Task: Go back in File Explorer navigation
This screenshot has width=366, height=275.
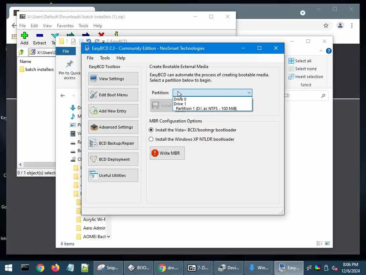Action: (x=63, y=96)
